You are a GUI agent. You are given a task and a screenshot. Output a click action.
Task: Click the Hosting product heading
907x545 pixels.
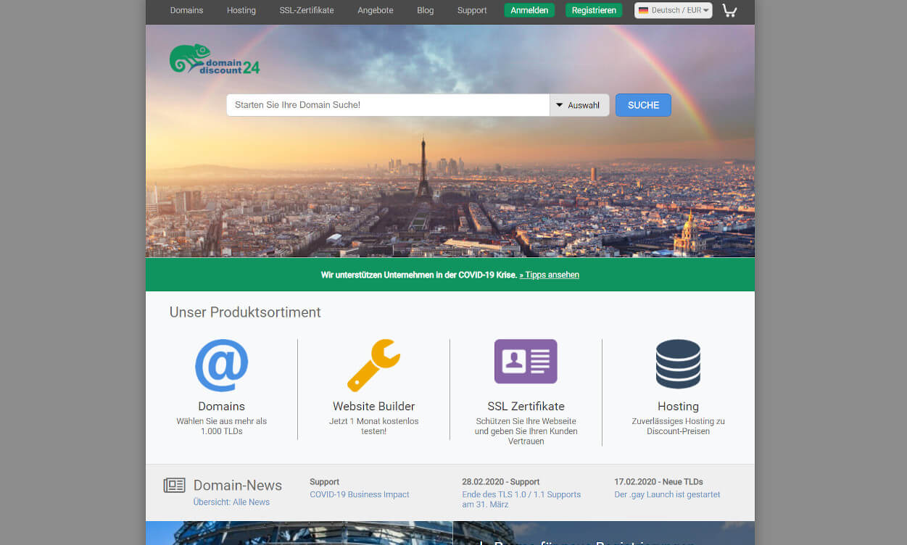pyautogui.click(x=678, y=407)
